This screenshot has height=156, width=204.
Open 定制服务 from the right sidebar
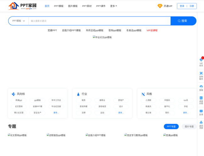coord(201,73)
